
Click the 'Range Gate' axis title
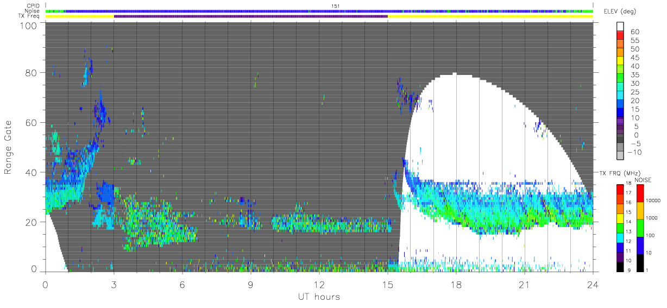(x=9, y=148)
